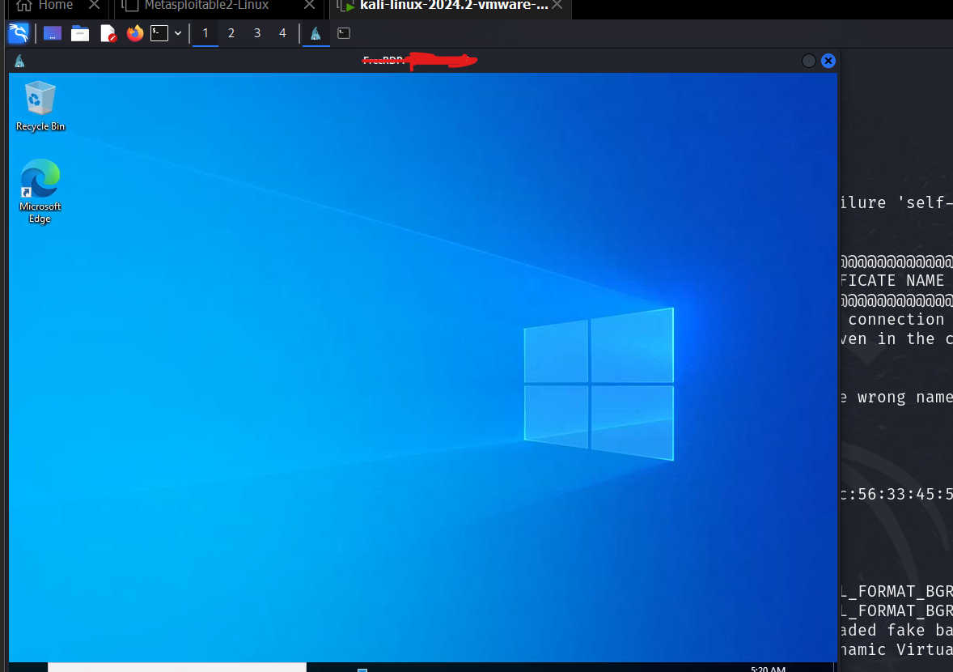Select the Recycle Bin desktop icon
The image size is (953, 672).
[40, 106]
